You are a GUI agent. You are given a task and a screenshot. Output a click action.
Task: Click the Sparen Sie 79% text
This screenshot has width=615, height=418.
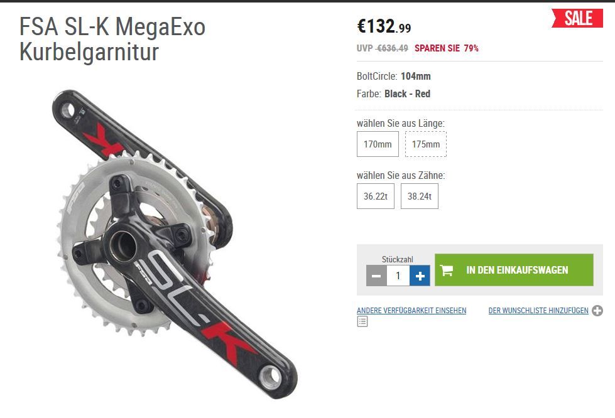click(447, 48)
